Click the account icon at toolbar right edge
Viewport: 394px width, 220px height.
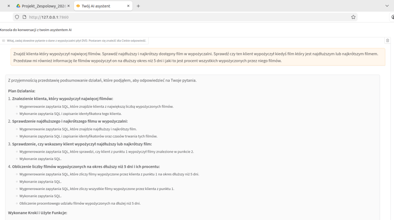tap(392, 17)
